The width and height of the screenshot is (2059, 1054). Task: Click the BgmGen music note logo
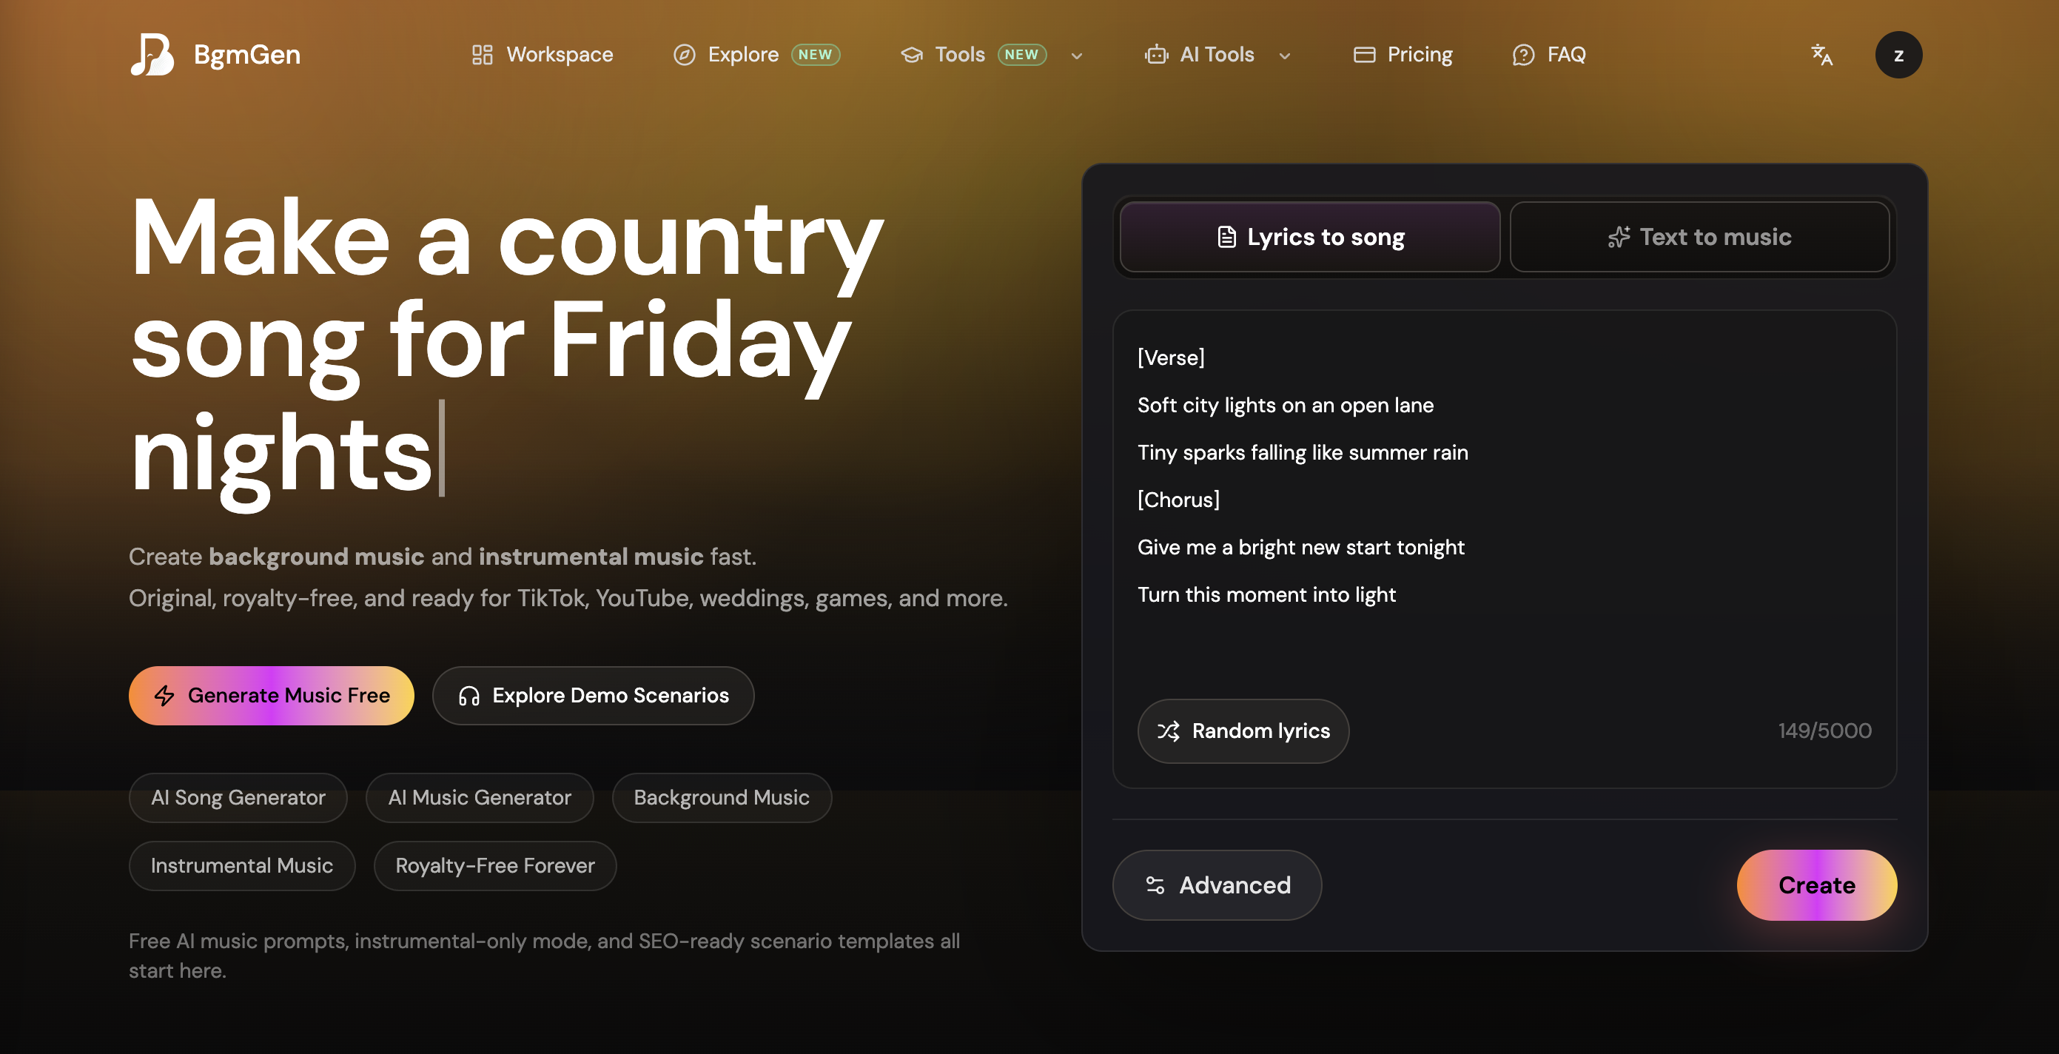(152, 54)
